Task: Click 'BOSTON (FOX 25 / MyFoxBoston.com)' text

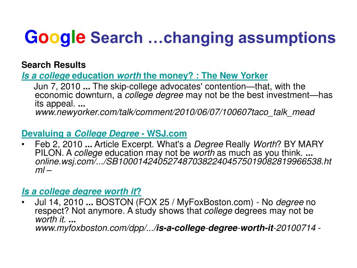Action: pyautogui.click(x=175, y=202)
